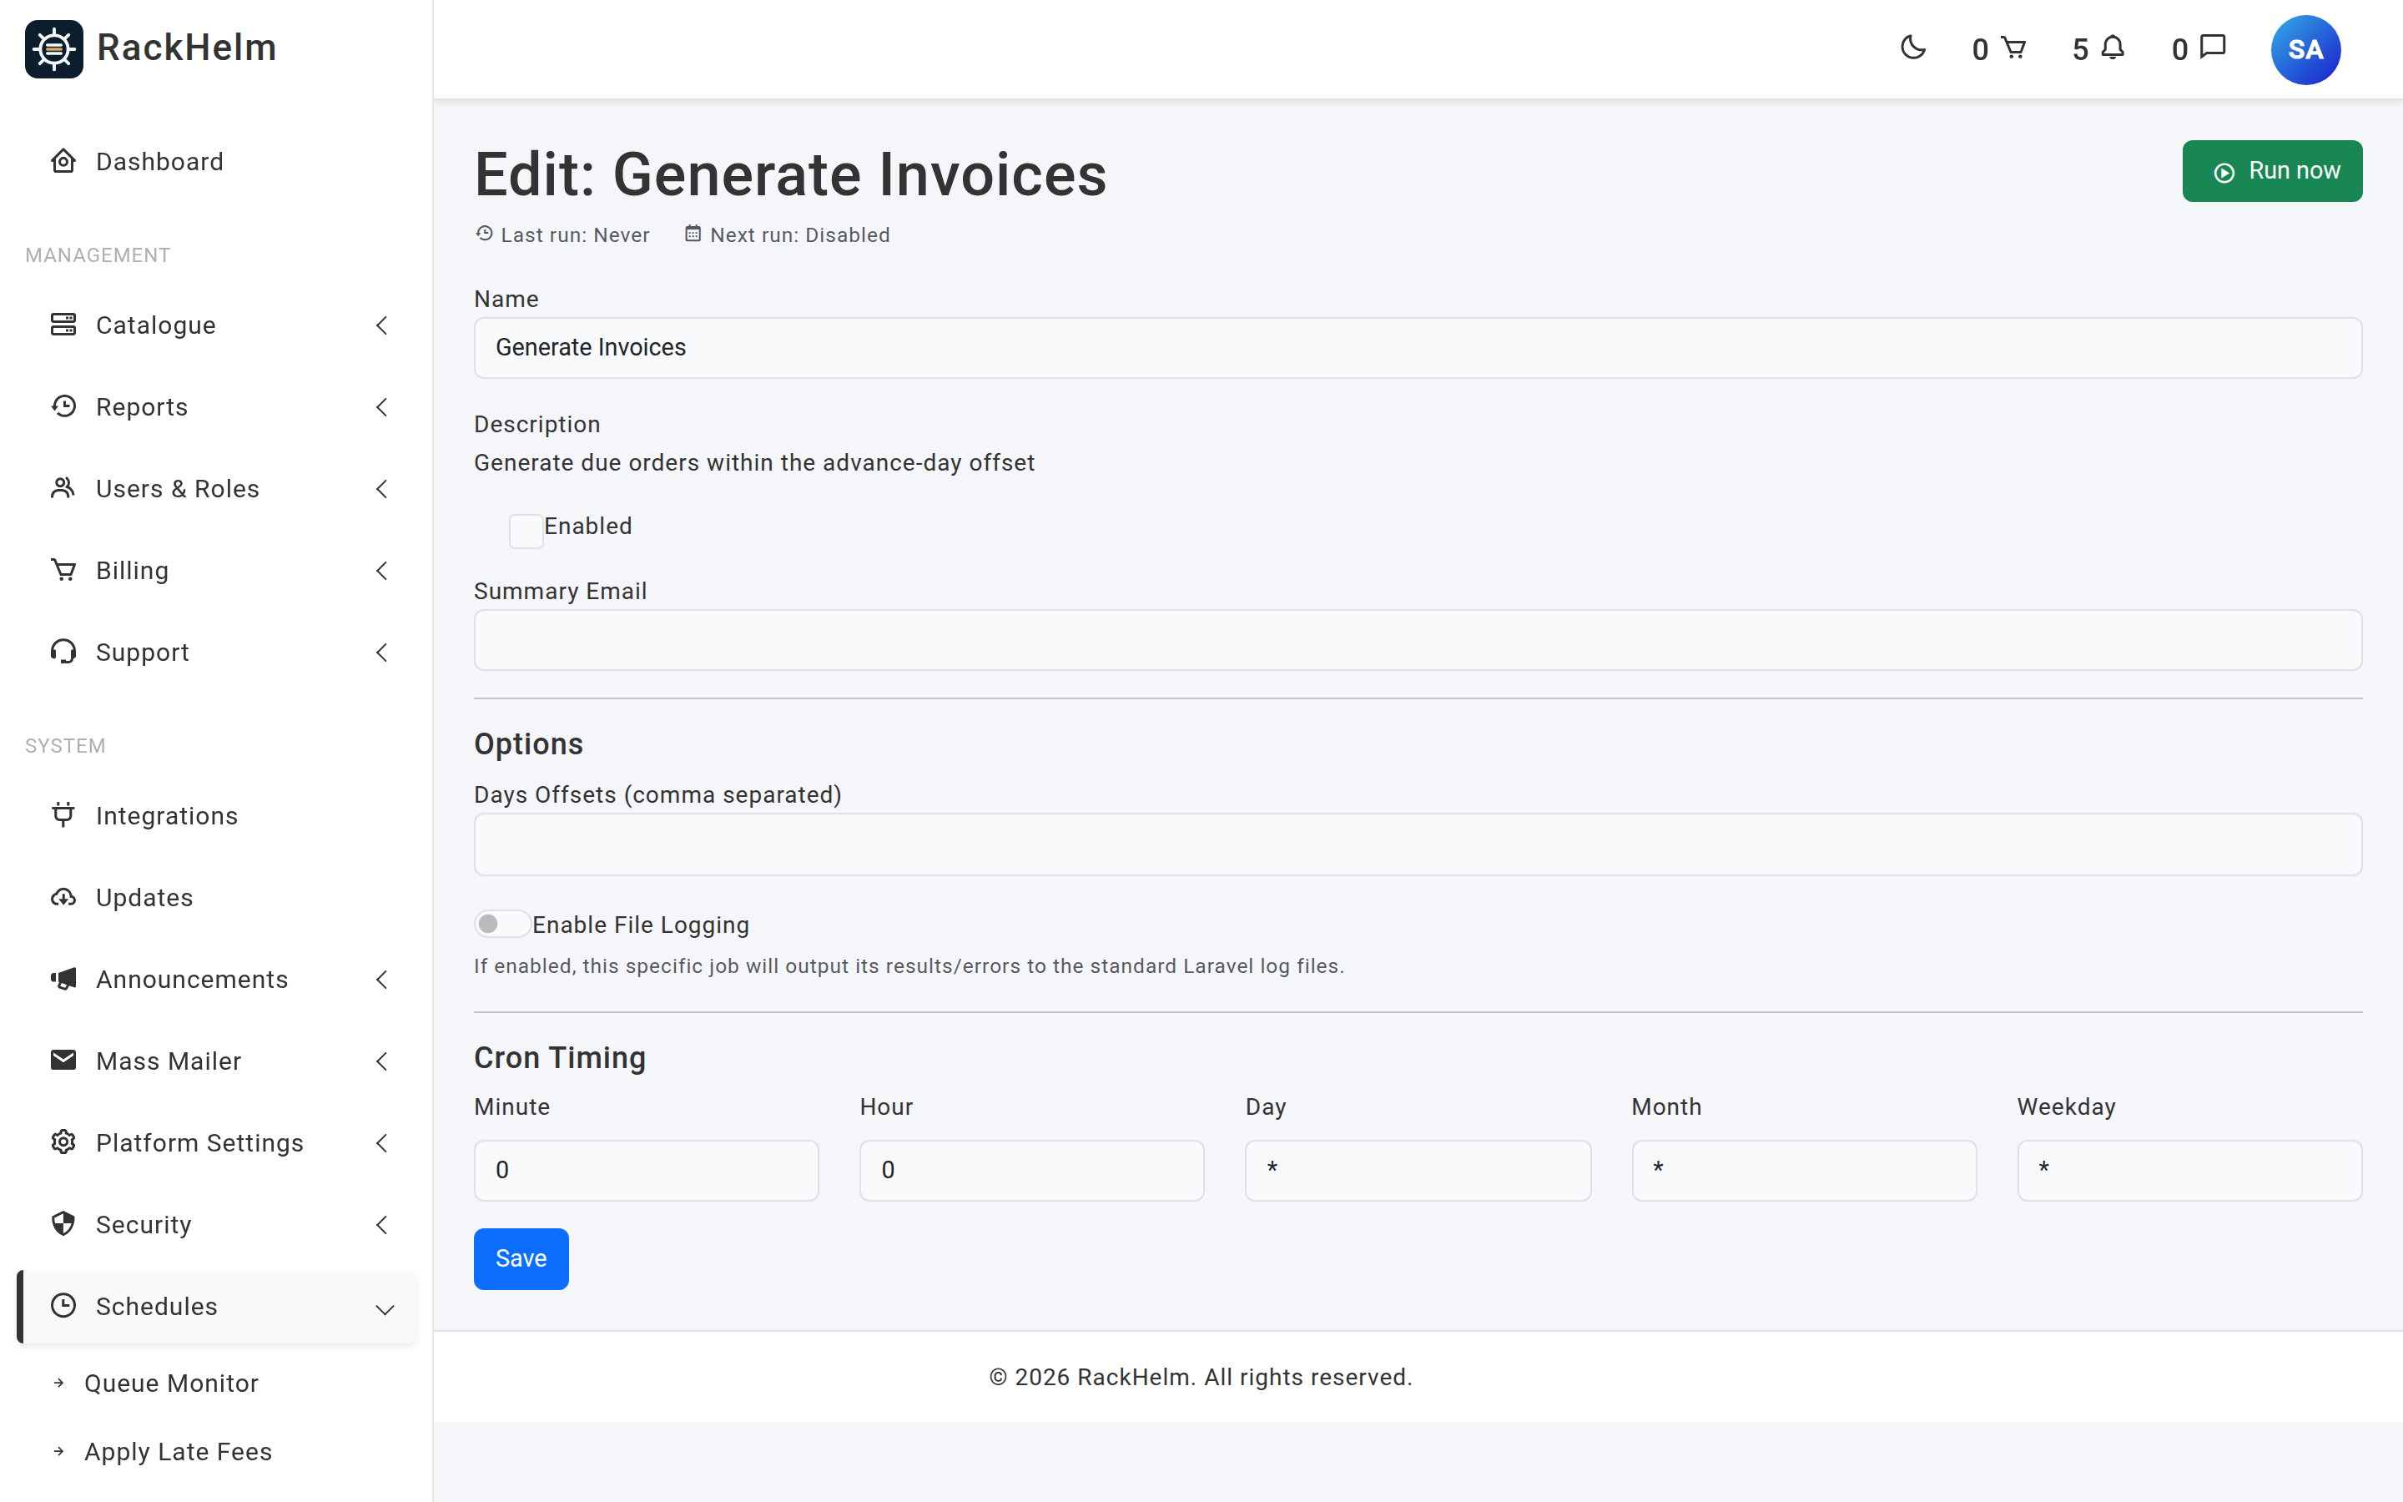Expand the Reports menu chevron
Image resolution: width=2403 pixels, height=1502 pixels.
(382, 406)
